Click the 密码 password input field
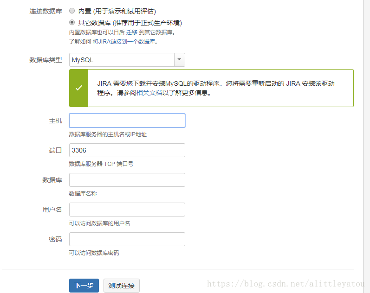Screen dimensions: 370x293 [x=127, y=239]
